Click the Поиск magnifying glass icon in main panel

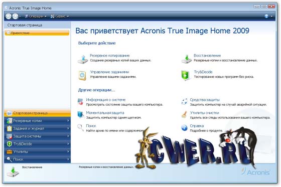tap(80, 128)
